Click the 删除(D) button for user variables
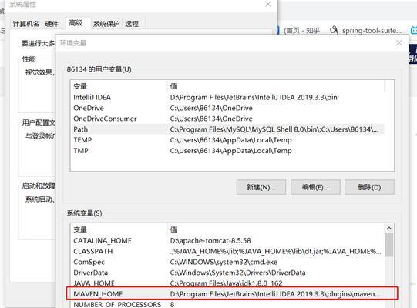Screen dimensions: 417x308 coord(369,187)
